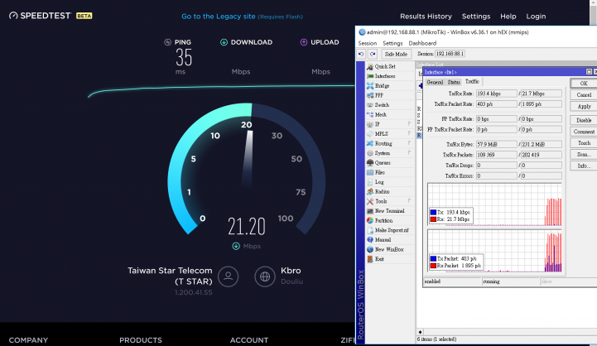Click Apply in Interface dialog
Screen dimensions: 597x346
(584, 107)
